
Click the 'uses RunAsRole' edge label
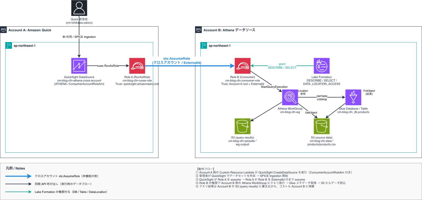point(108,66)
